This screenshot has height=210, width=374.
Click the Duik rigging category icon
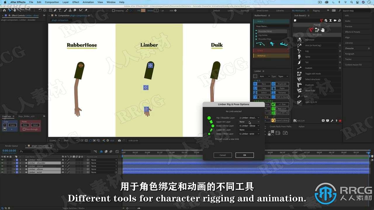[311, 30]
